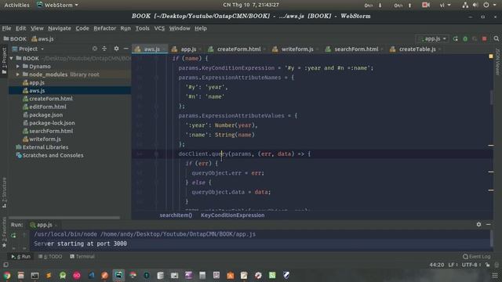The height and width of the screenshot is (282, 502).
Task: Change line separator LF in status bar
Action: 453,265
